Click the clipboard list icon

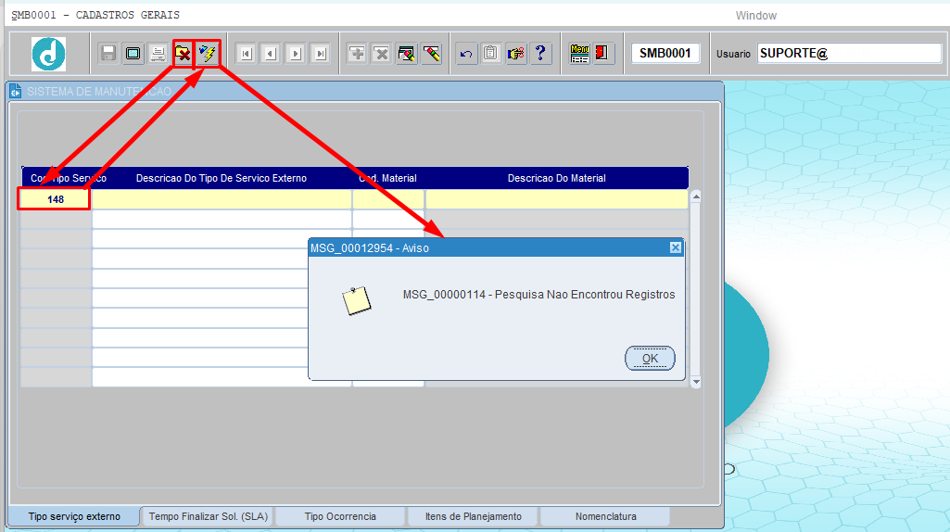pyautogui.click(x=490, y=54)
